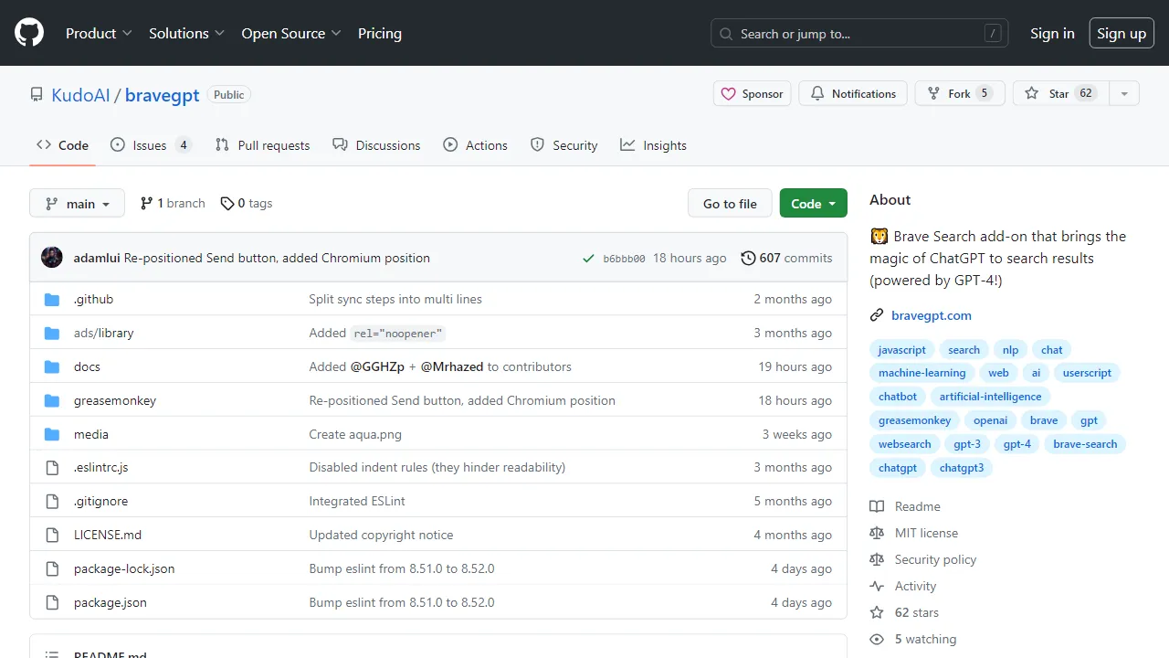1169x658 pixels.
Task: Focus the Search or jump to field
Action: tap(859, 34)
